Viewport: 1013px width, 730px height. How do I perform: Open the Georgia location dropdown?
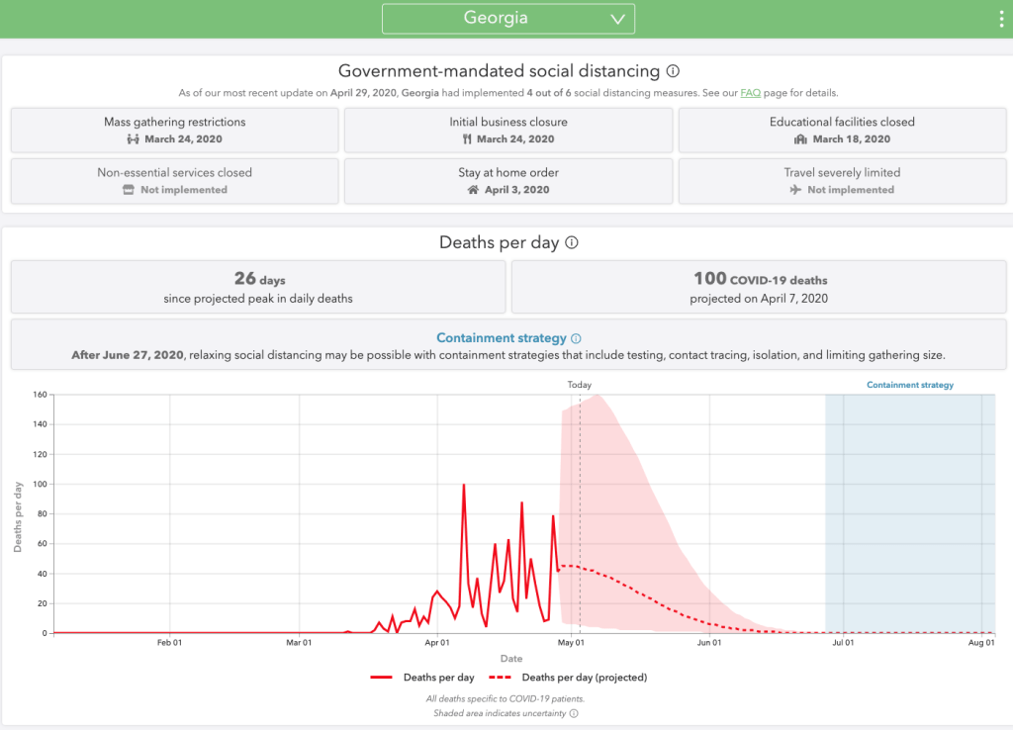click(507, 19)
